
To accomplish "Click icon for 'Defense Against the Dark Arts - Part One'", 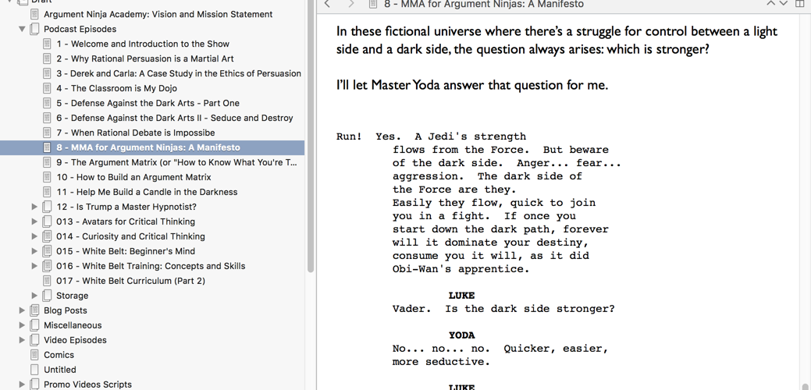I will point(48,103).
